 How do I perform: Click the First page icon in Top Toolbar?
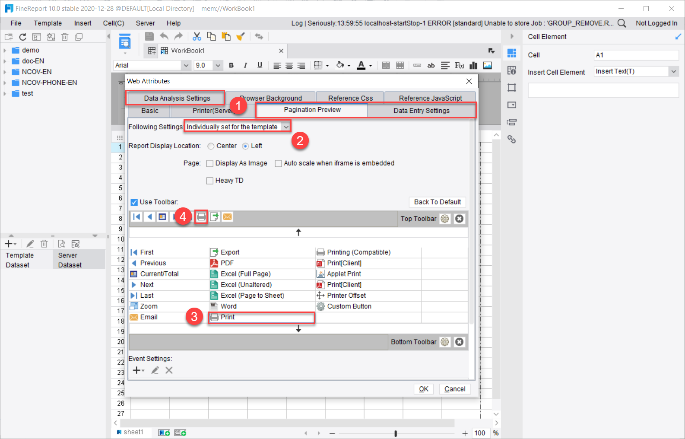coord(136,217)
